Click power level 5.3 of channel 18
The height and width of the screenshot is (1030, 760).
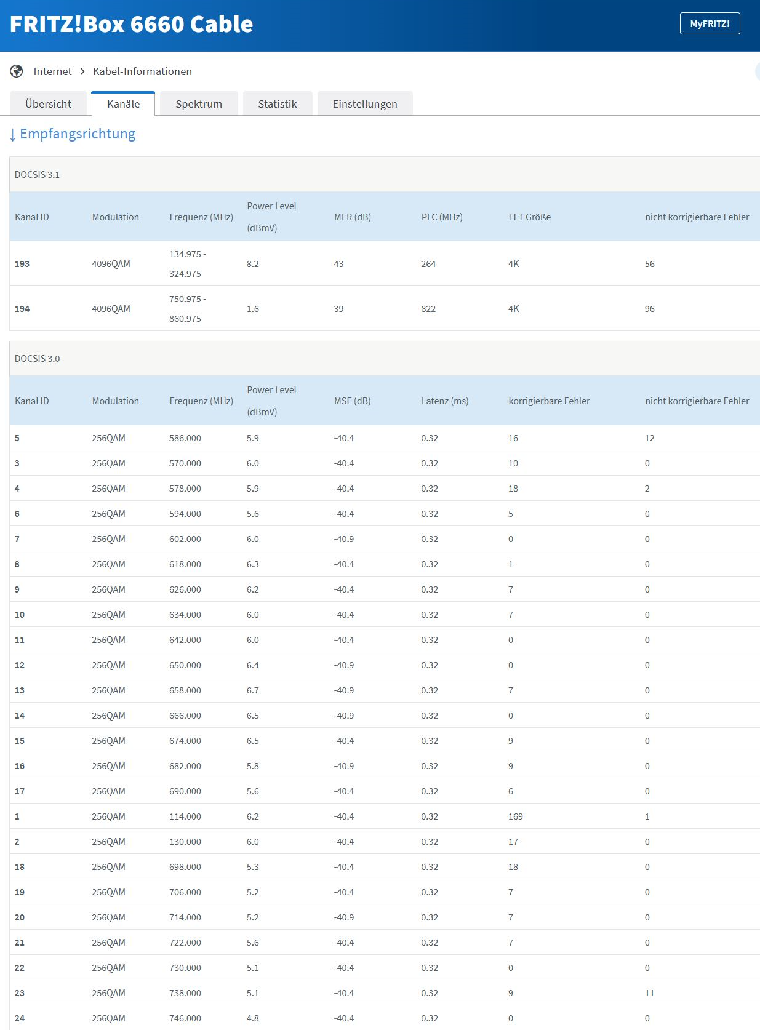[x=253, y=867]
